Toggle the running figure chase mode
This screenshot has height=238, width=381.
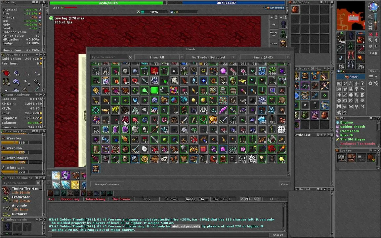pyautogui.click(x=376, y=40)
